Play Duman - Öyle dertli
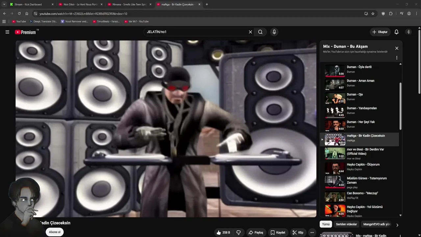 pyautogui.click(x=359, y=70)
